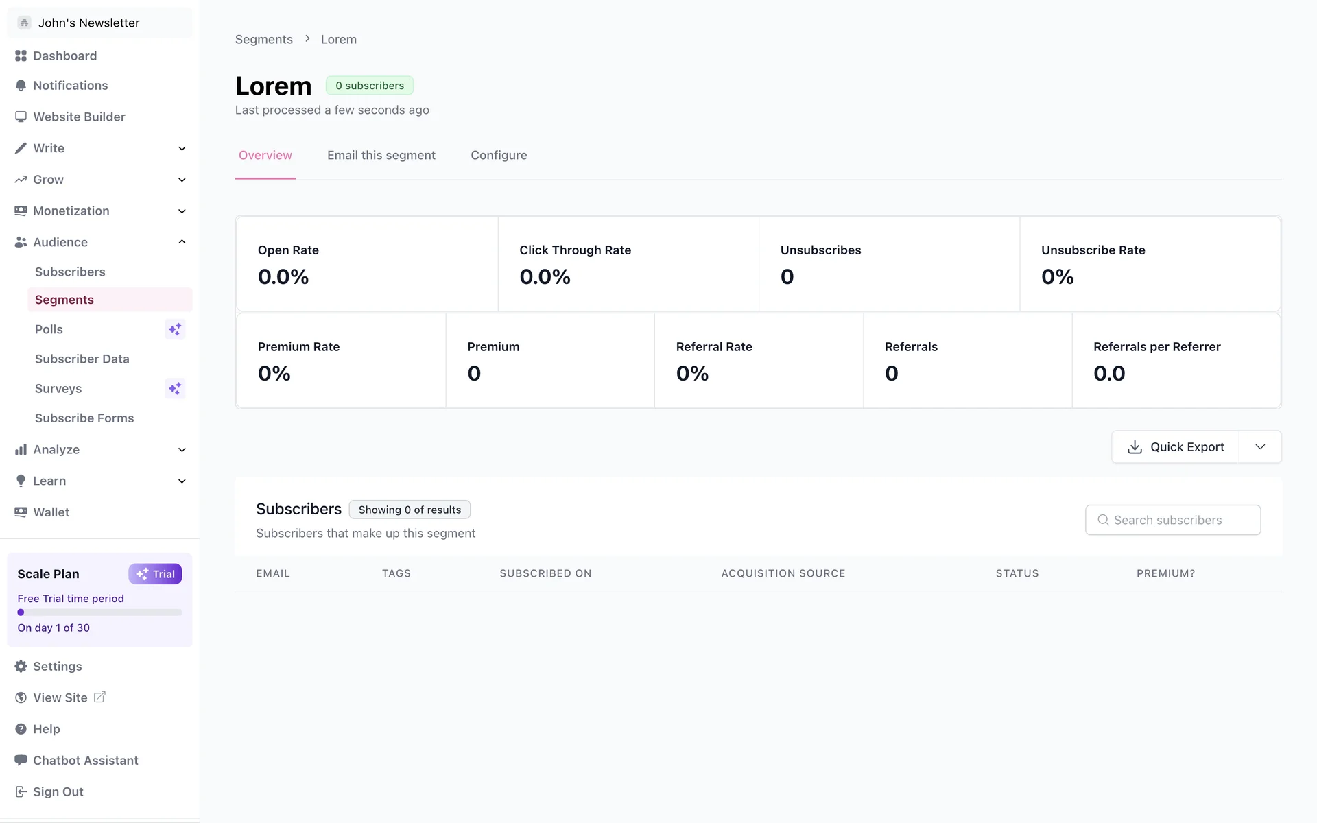Click the Website Builder monitor icon

[x=21, y=117]
